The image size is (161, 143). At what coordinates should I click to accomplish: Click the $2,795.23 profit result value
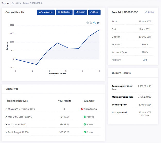pos(64,132)
